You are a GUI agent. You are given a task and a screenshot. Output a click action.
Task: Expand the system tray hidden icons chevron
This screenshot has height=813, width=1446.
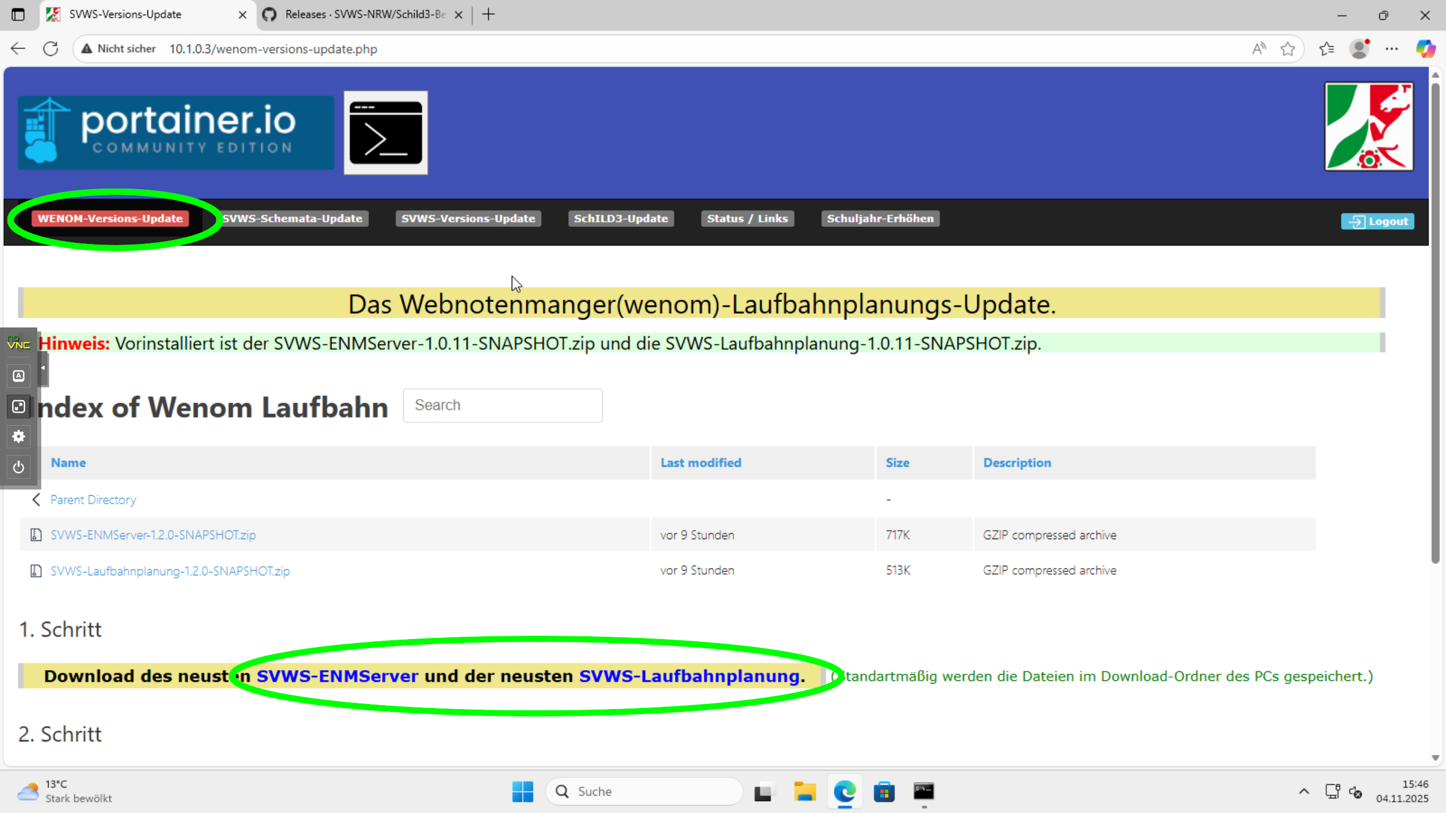1304,792
